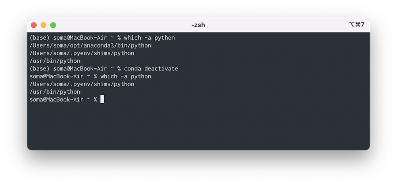
Task: Click the first 'which -a python' command
Action: pyautogui.click(x=150, y=38)
